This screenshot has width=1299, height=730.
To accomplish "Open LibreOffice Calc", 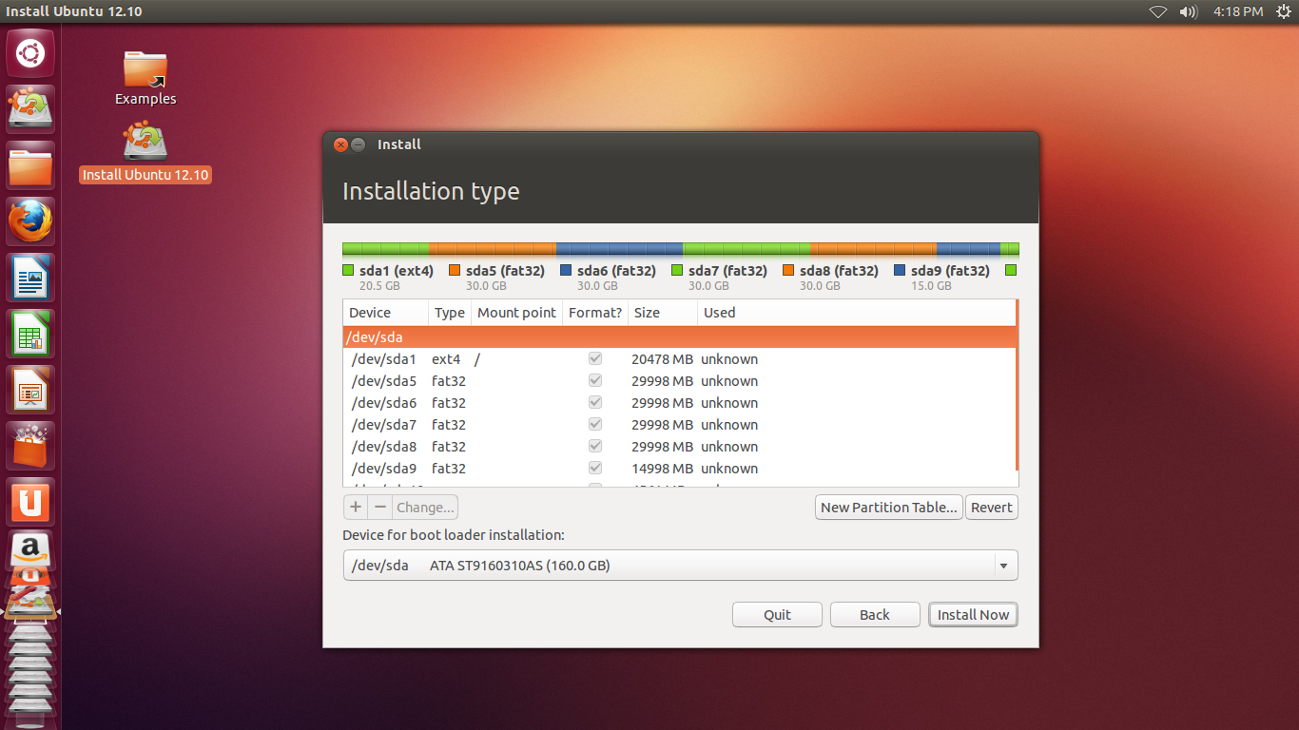I will (x=30, y=334).
